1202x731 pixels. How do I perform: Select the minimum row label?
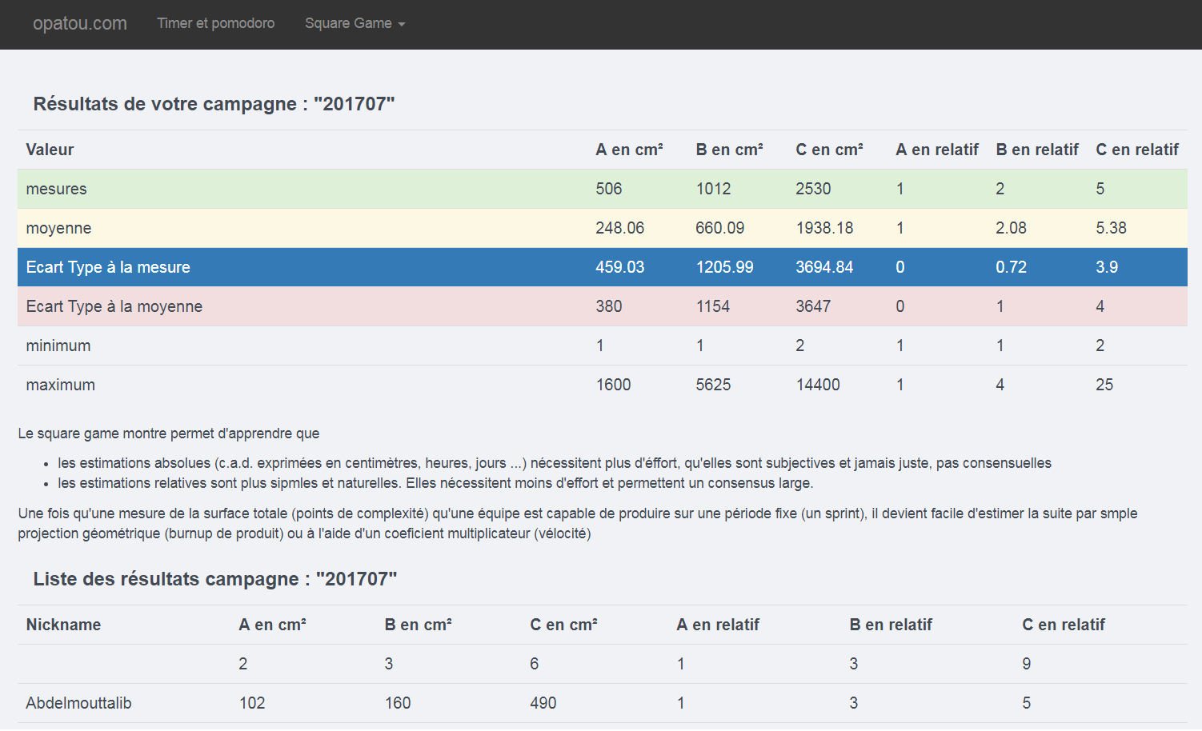(58, 346)
